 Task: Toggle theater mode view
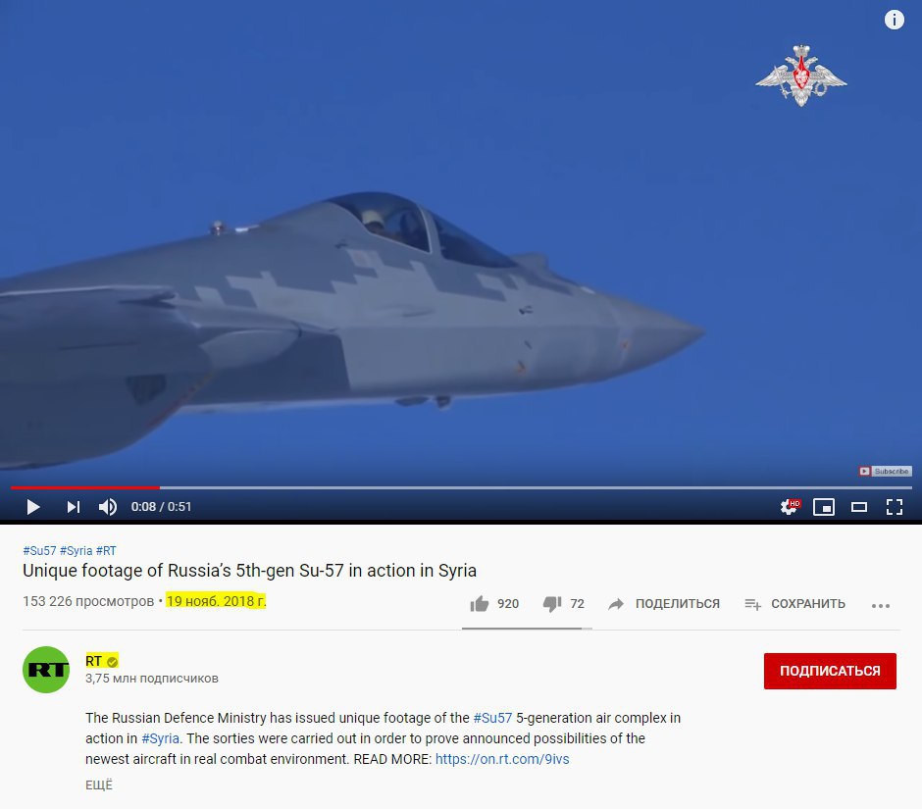[x=859, y=507]
